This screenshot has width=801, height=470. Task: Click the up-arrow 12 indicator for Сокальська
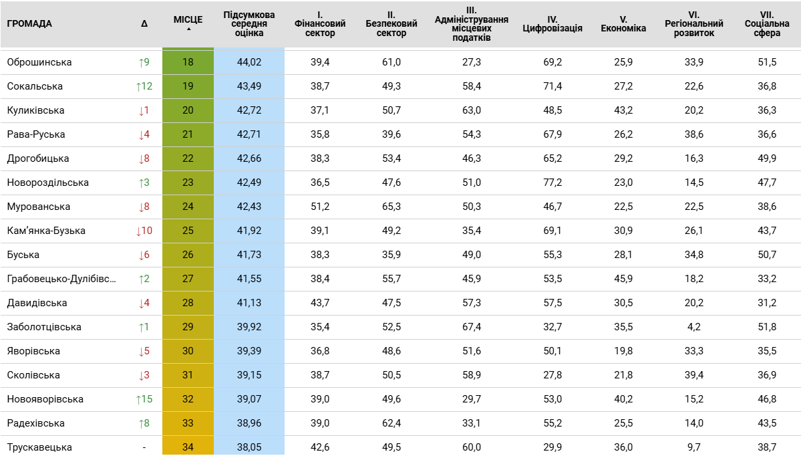144,86
